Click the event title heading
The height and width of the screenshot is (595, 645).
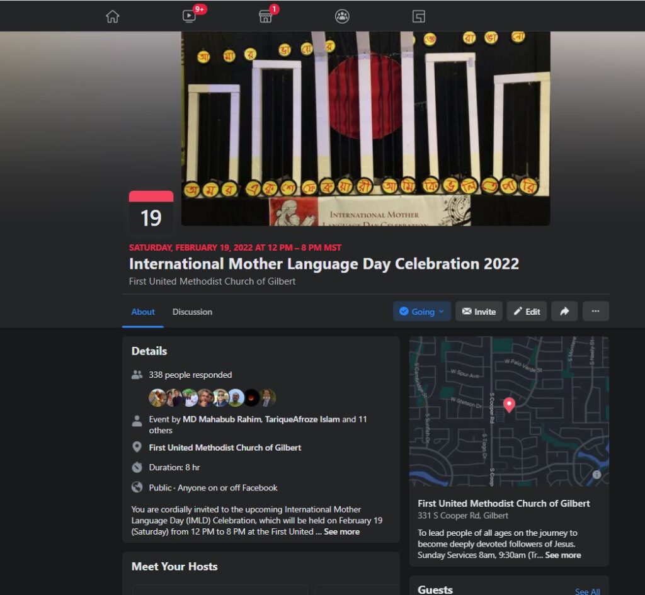(x=324, y=264)
